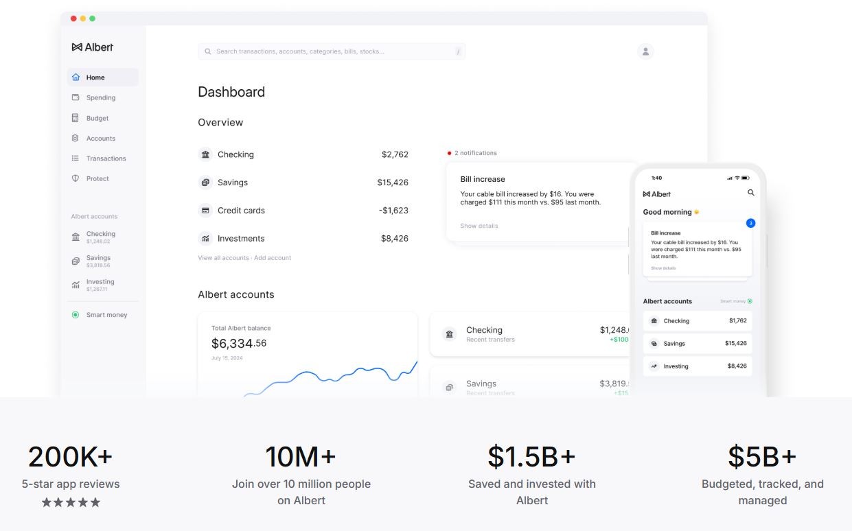Click the Albert logo on the phone screen
852x531 pixels.
point(657,194)
